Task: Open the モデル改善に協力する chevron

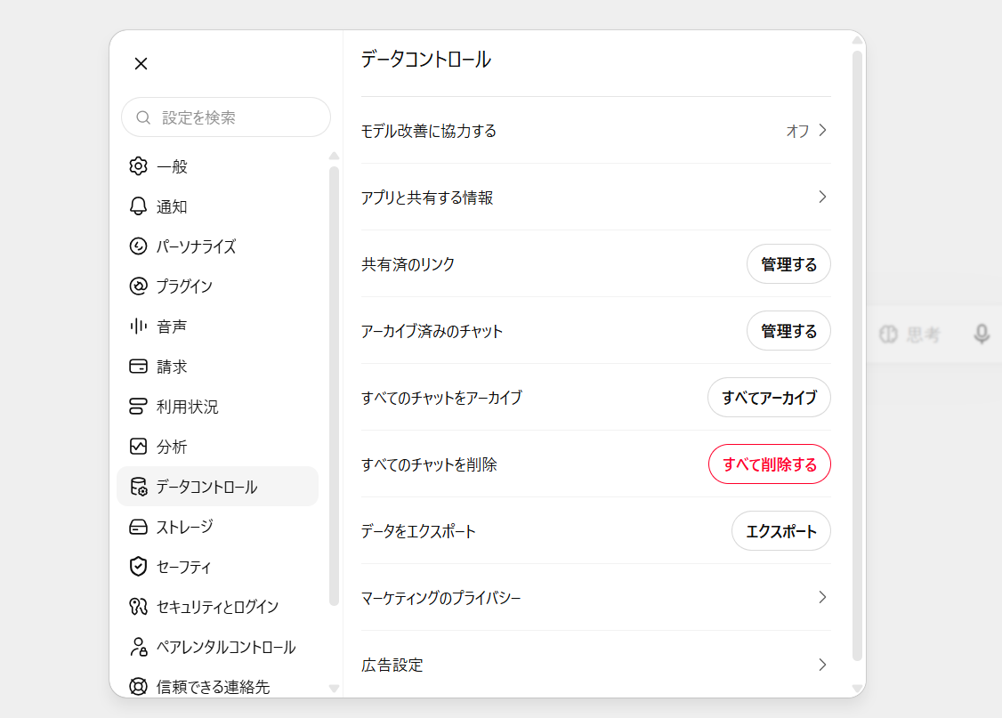Action: pos(823,130)
